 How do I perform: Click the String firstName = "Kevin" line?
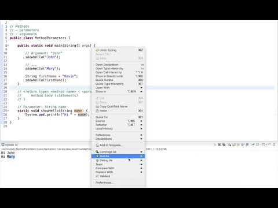pos(52,76)
